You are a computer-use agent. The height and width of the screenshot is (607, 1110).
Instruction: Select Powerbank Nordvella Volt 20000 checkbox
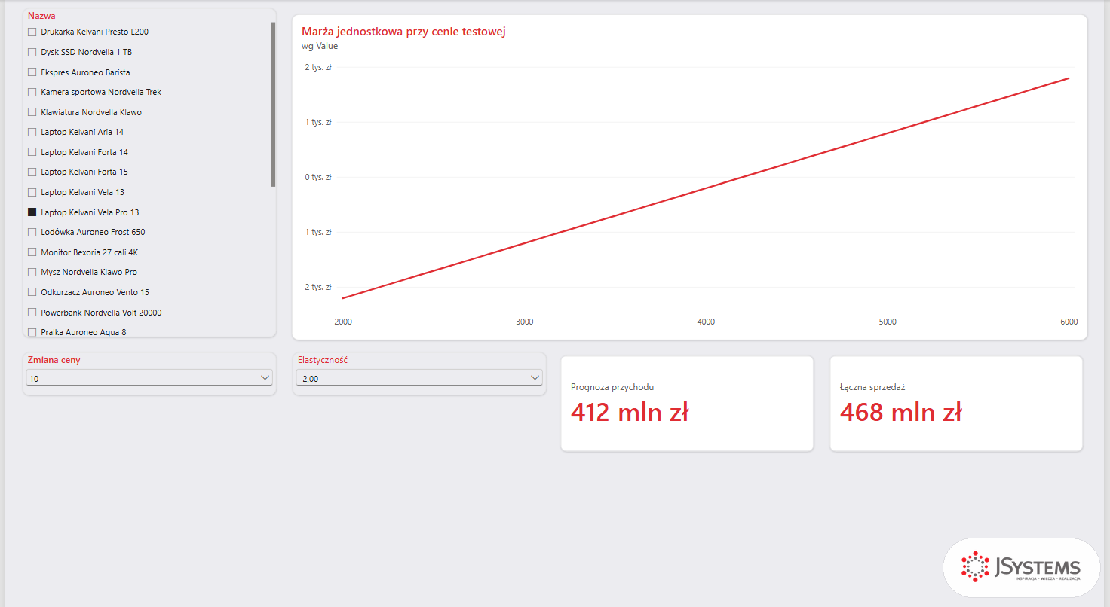click(x=32, y=313)
